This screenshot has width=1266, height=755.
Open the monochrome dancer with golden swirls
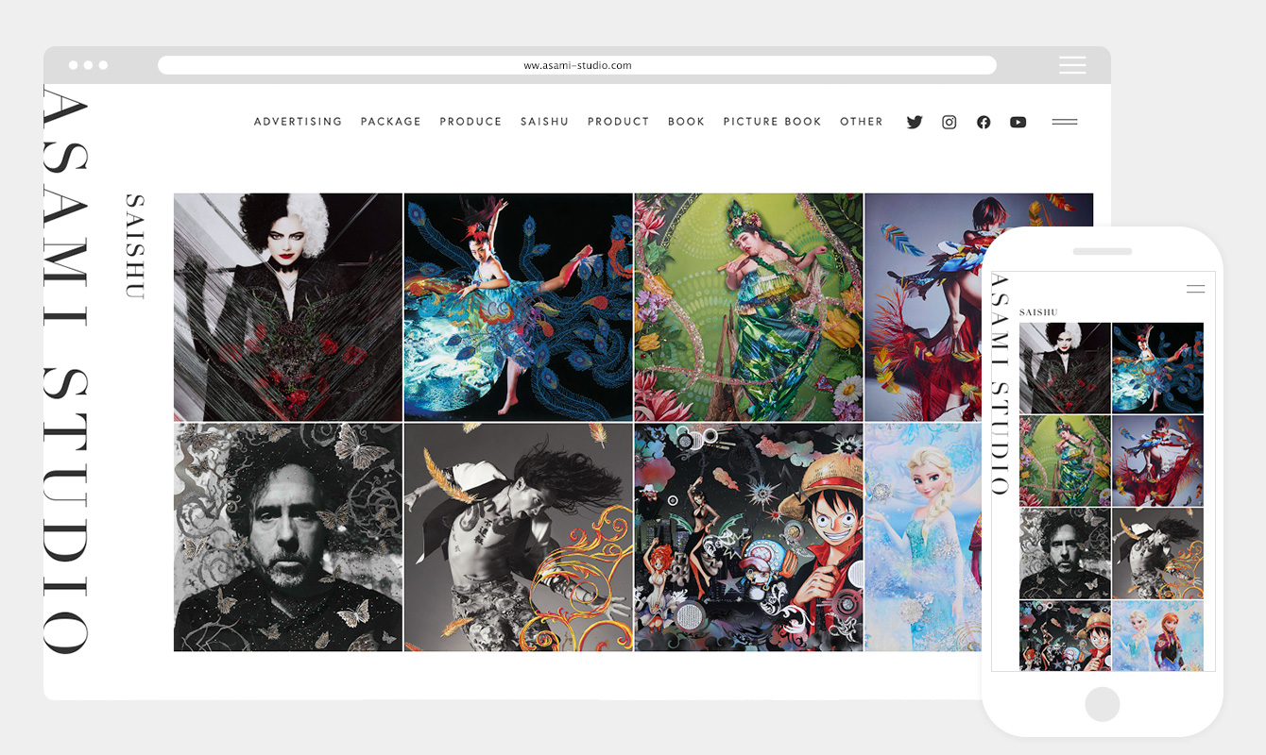[x=519, y=537]
